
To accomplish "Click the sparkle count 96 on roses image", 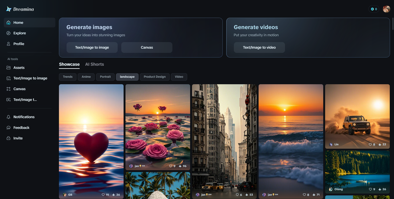I will 183,166.
